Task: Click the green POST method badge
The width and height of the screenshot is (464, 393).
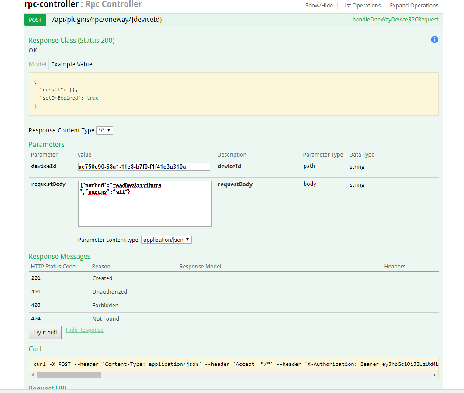Action: click(x=35, y=20)
